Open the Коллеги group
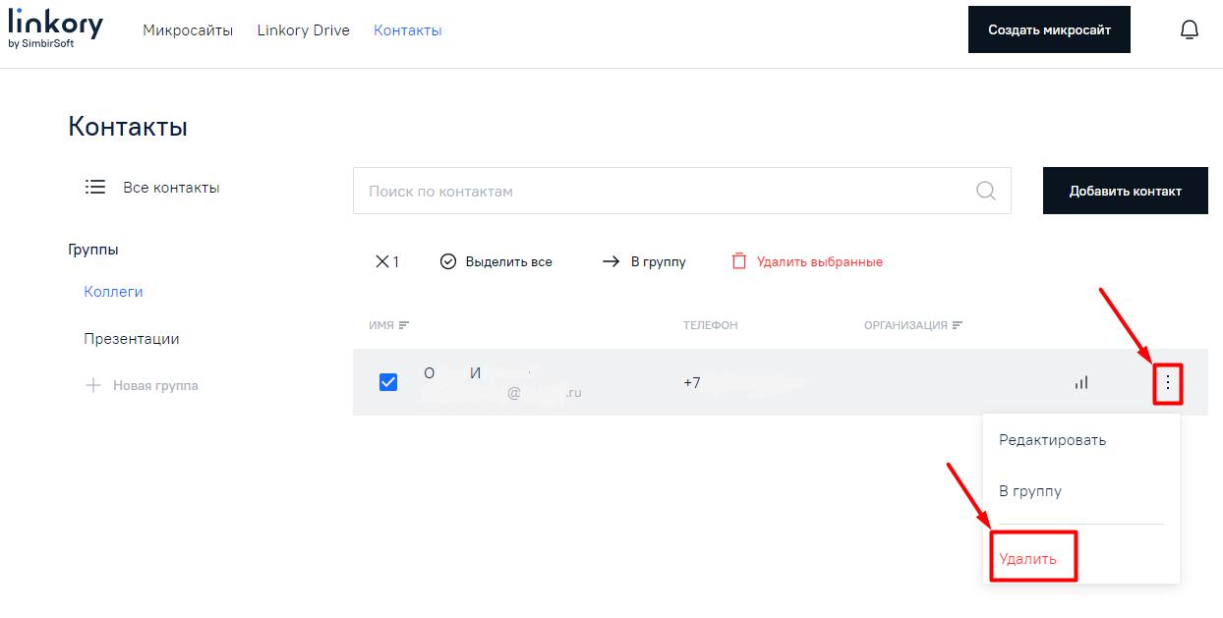Image resolution: width=1223 pixels, height=618 pixels. pos(113,292)
